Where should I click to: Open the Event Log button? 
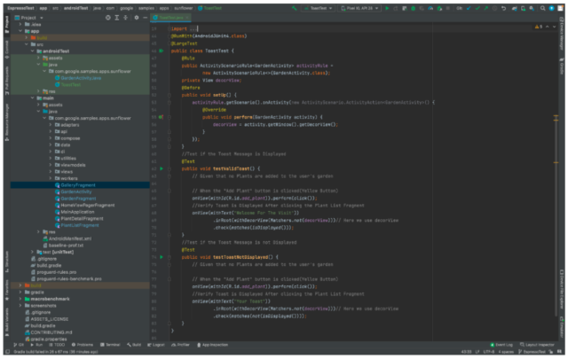(501, 345)
